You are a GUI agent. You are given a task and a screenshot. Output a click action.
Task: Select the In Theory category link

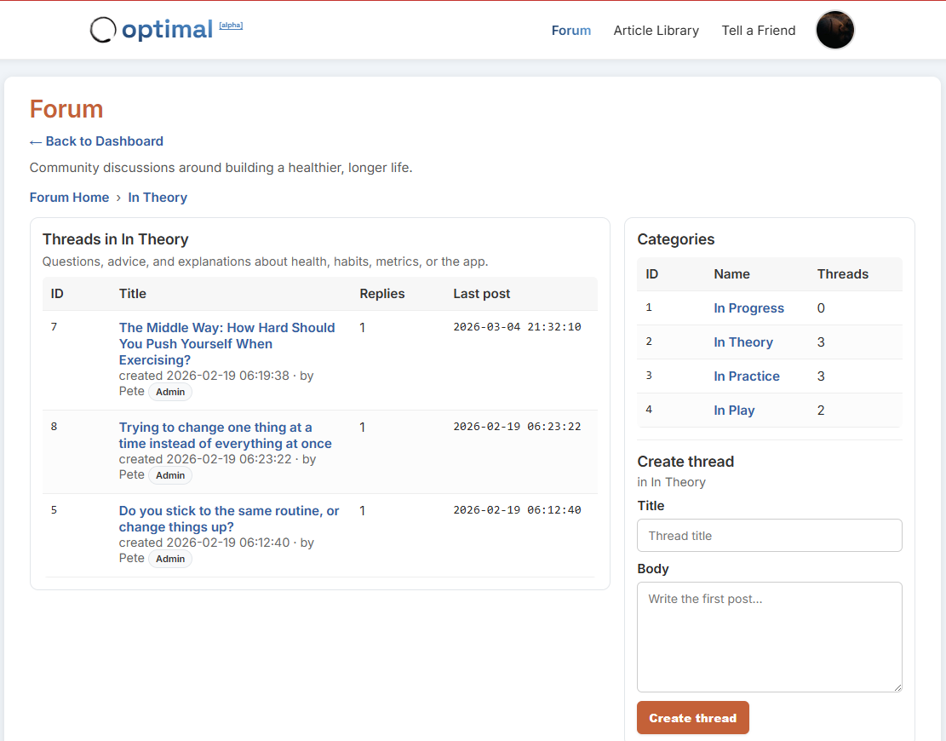[x=742, y=342]
